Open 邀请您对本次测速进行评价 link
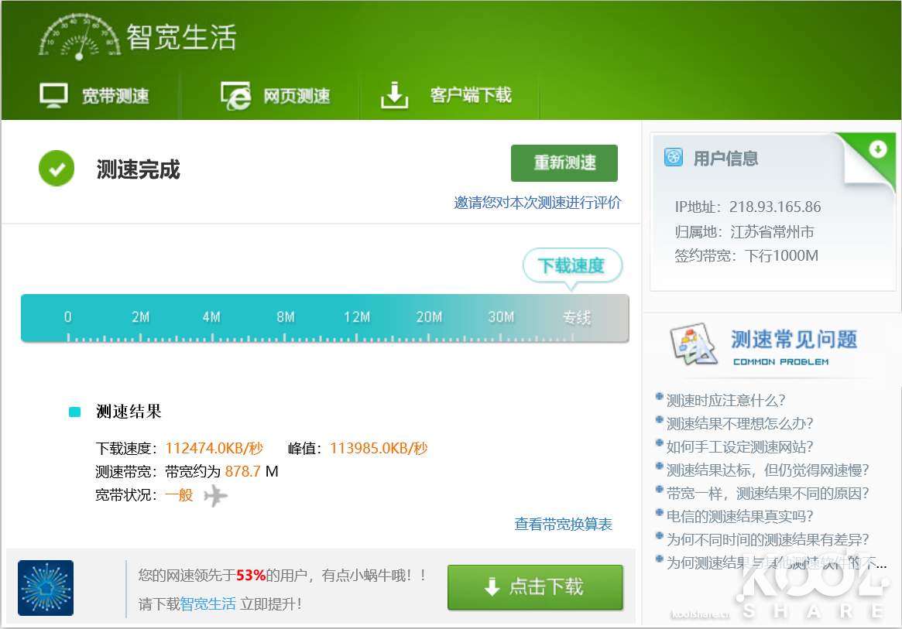Screen dimensions: 902x629 click(537, 203)
